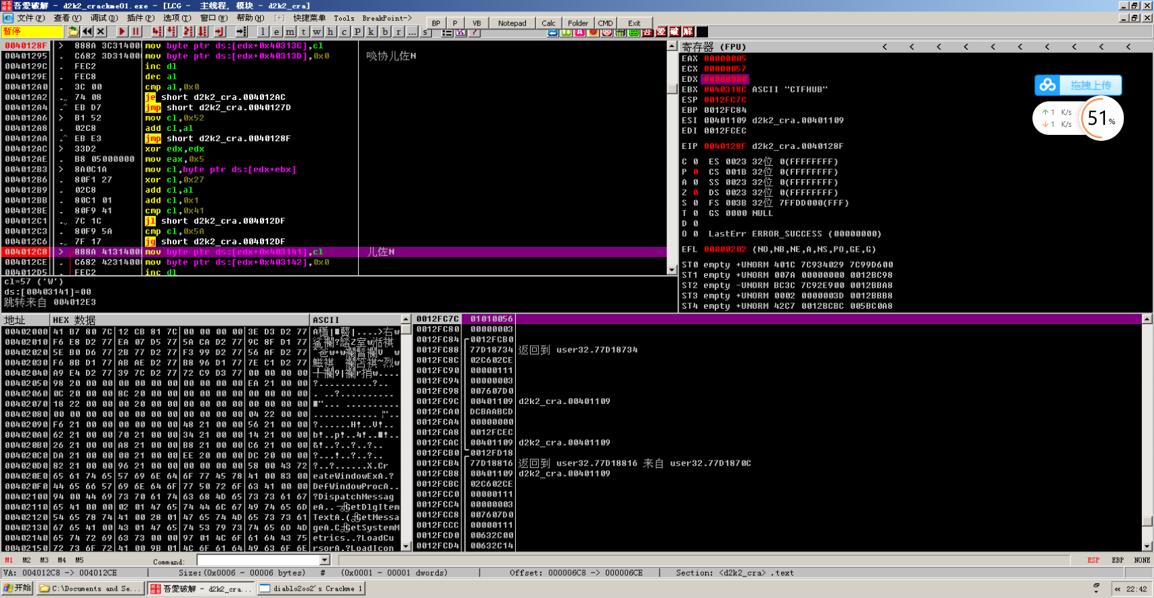Screen dimensions: 1154x598
Task: Click the Run program play icon
Action: 122,32
